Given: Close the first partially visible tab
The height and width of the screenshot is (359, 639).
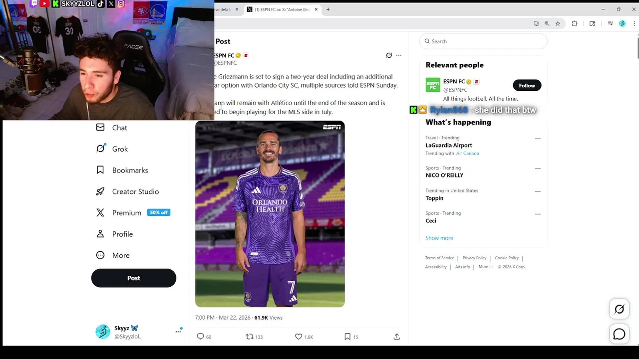Looking at the screenshot, I should tap(237, 9).
